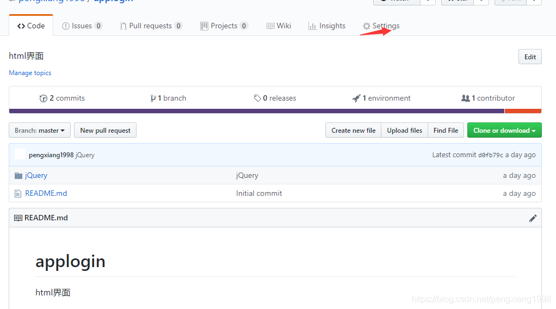The width and height of the screenshot is (556, 309).
Task: Open the Pull requests tab
Action: click(151, 26)
